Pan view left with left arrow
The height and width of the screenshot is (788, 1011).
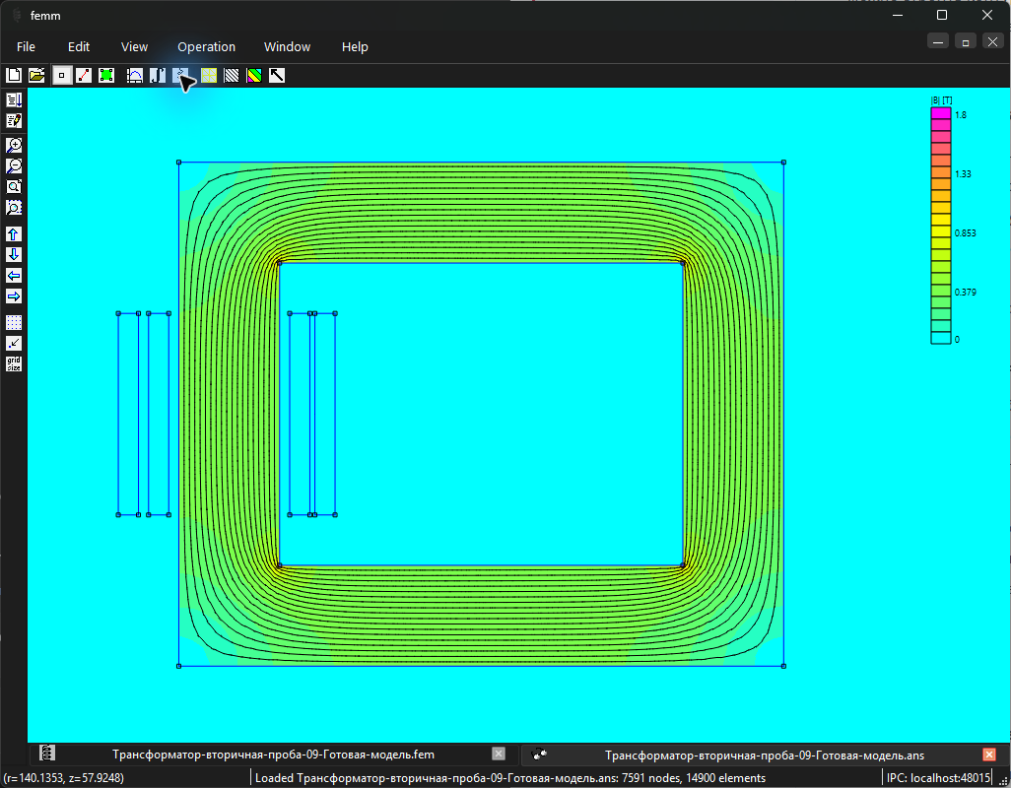pos(14,275)
